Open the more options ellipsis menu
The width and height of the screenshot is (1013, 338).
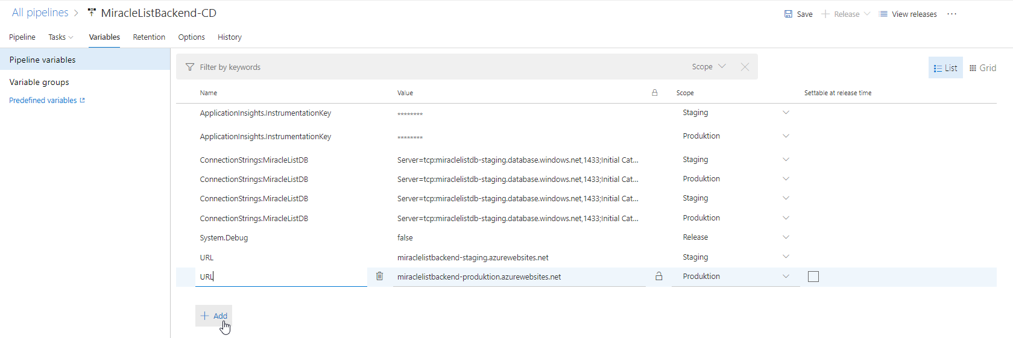coord(951,14)
